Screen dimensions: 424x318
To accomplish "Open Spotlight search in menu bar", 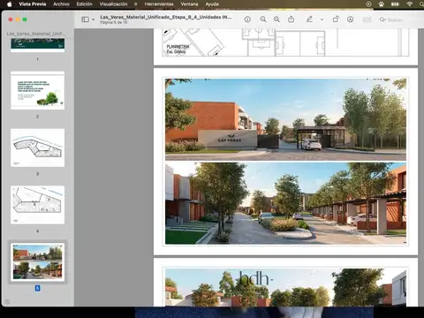I will (x=421, y=4).
